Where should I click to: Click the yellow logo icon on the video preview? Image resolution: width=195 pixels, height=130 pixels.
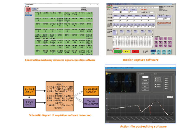point(107,74)
